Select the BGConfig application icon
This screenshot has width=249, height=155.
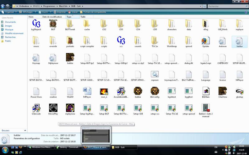pos(155,91)
